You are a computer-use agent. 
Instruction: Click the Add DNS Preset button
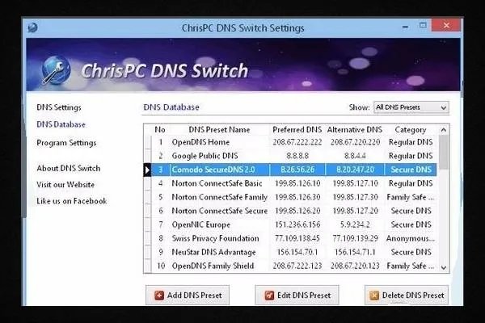point(188,296)
